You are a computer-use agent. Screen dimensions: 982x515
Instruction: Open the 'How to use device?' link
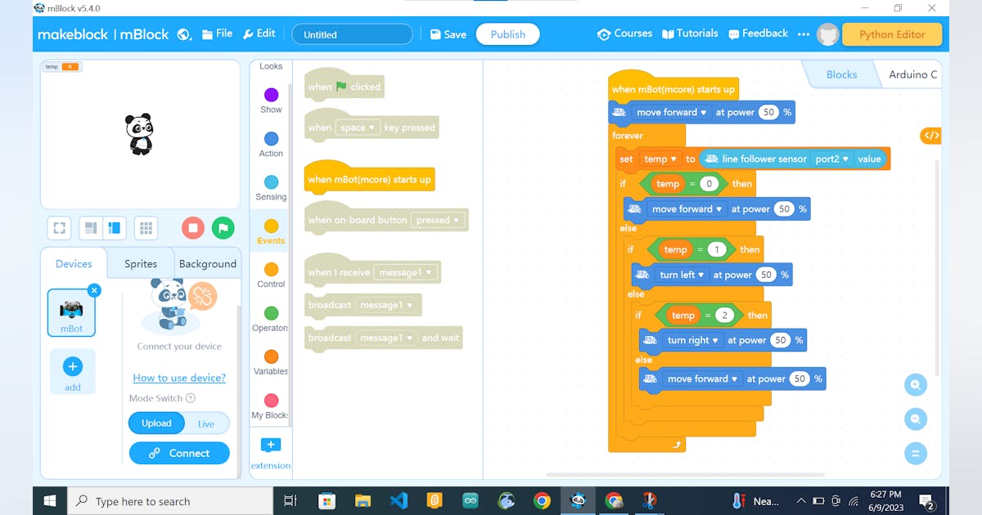pos(179,378)
